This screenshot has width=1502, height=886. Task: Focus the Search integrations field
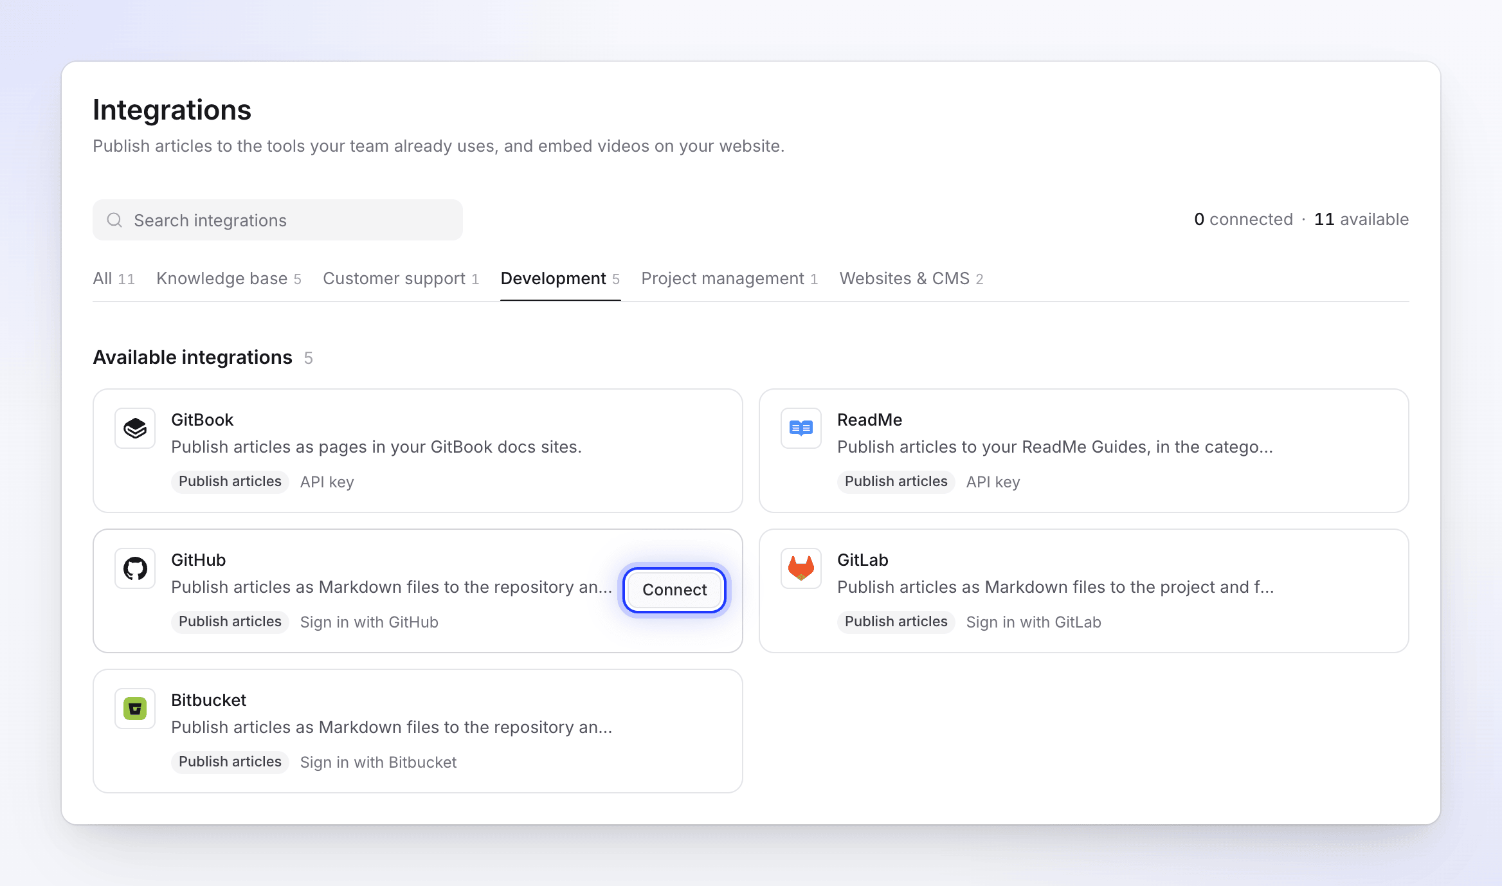pos(278,220)
